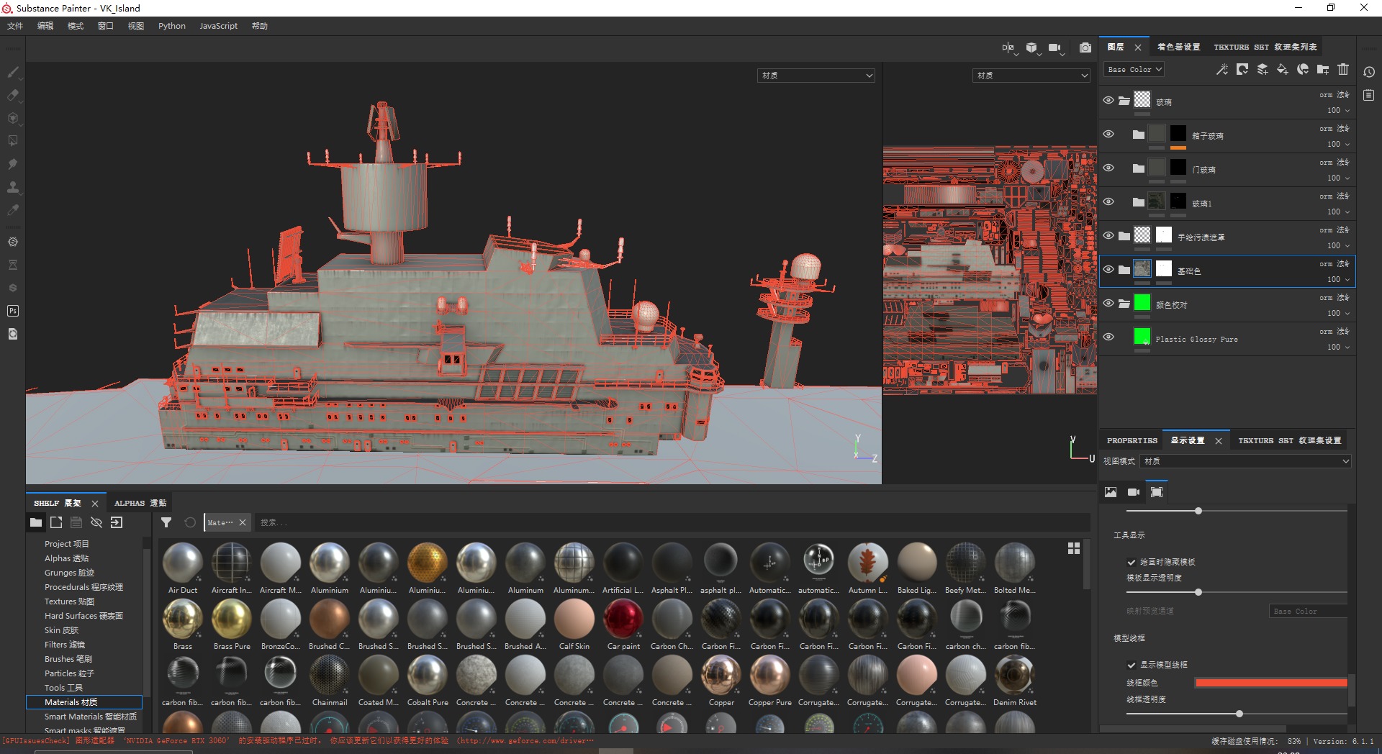Screen dimensions: 1382x754
Task: Hide the 玻璃1 layer
Action: tap(1108, 201)
